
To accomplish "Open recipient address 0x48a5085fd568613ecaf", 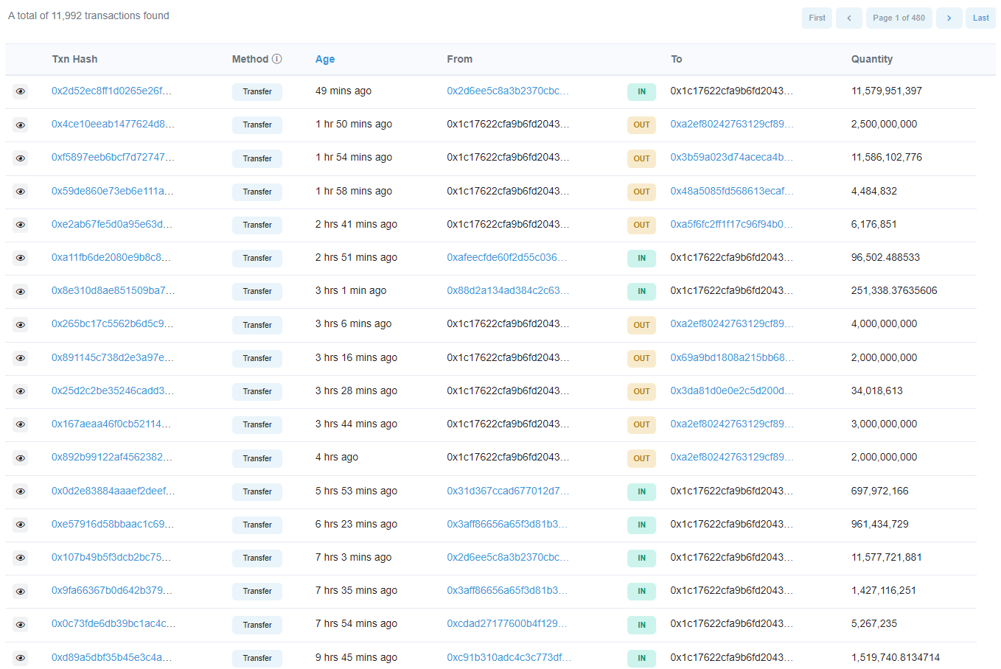I will coord(732,191).
